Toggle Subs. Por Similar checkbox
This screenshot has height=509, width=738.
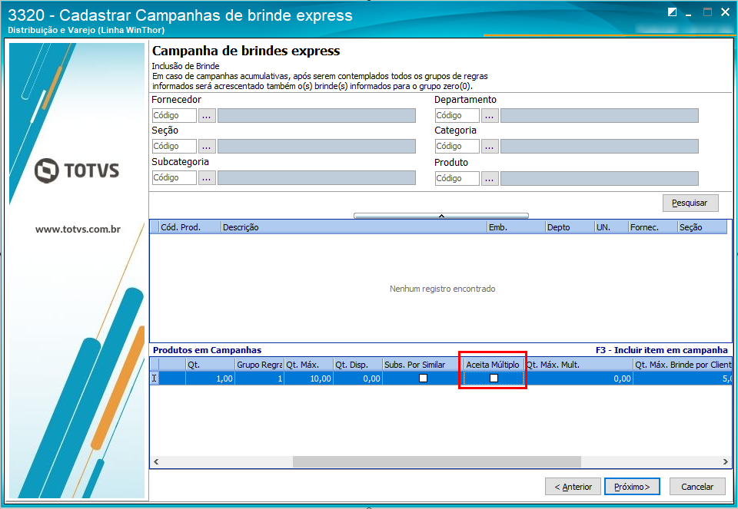(423, 378)
